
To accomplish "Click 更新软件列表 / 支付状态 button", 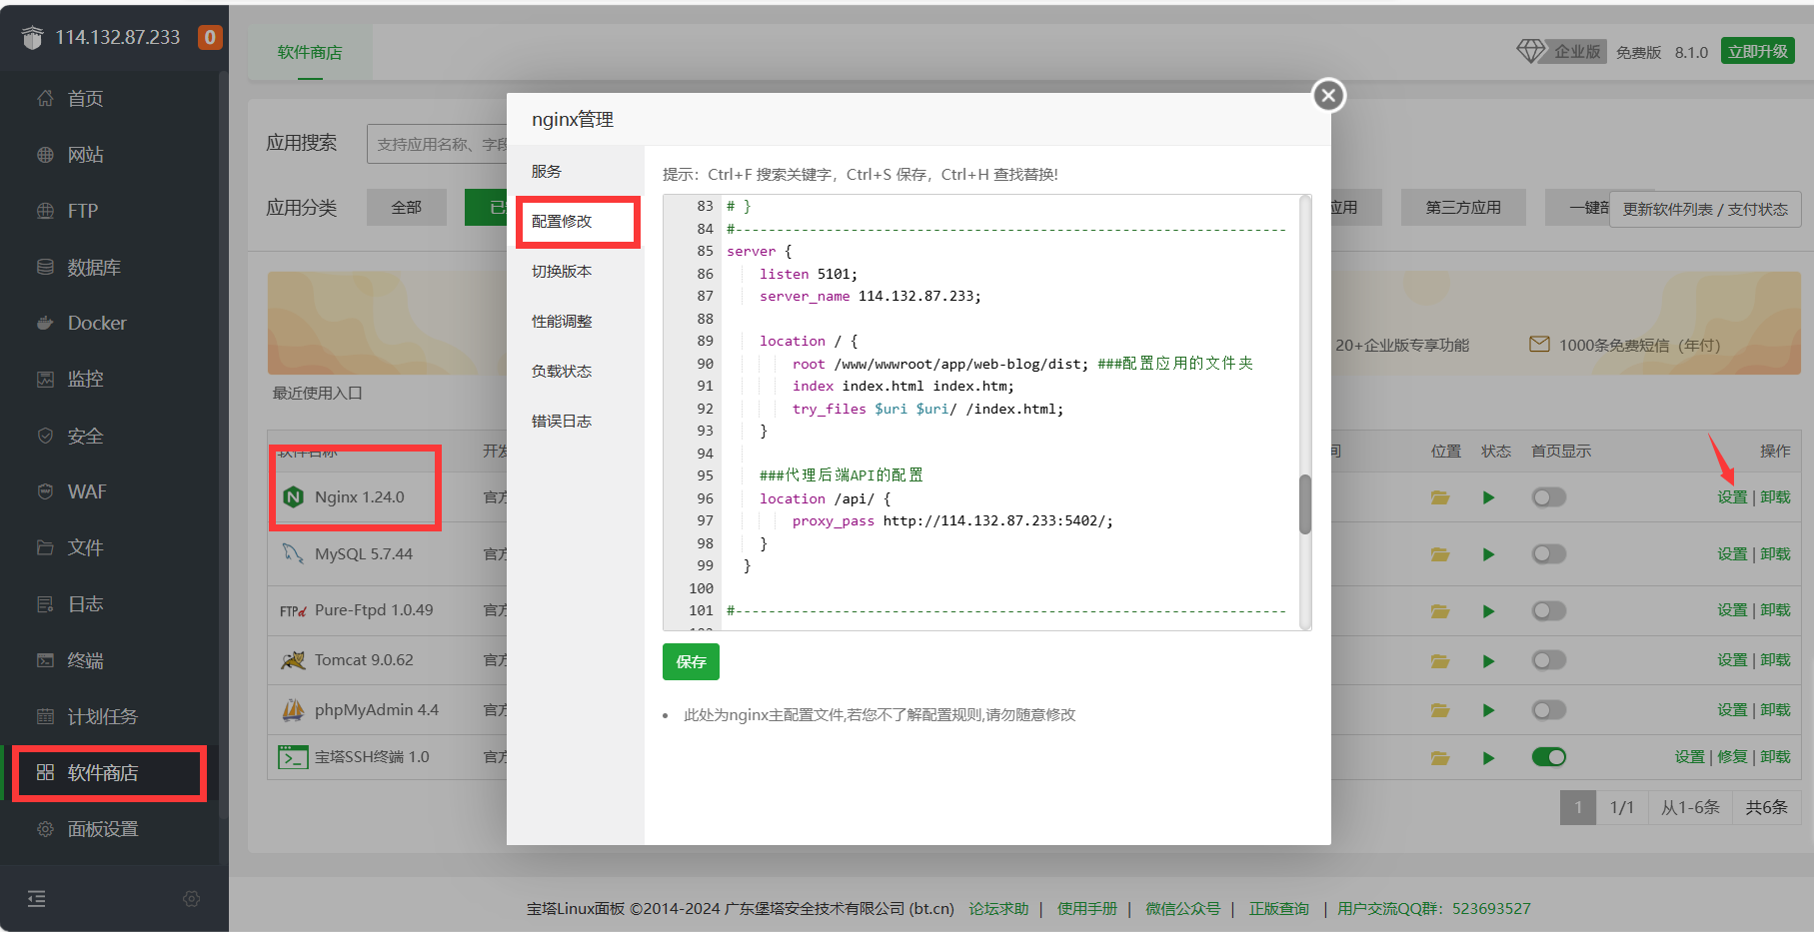I will click(1705, 209).
